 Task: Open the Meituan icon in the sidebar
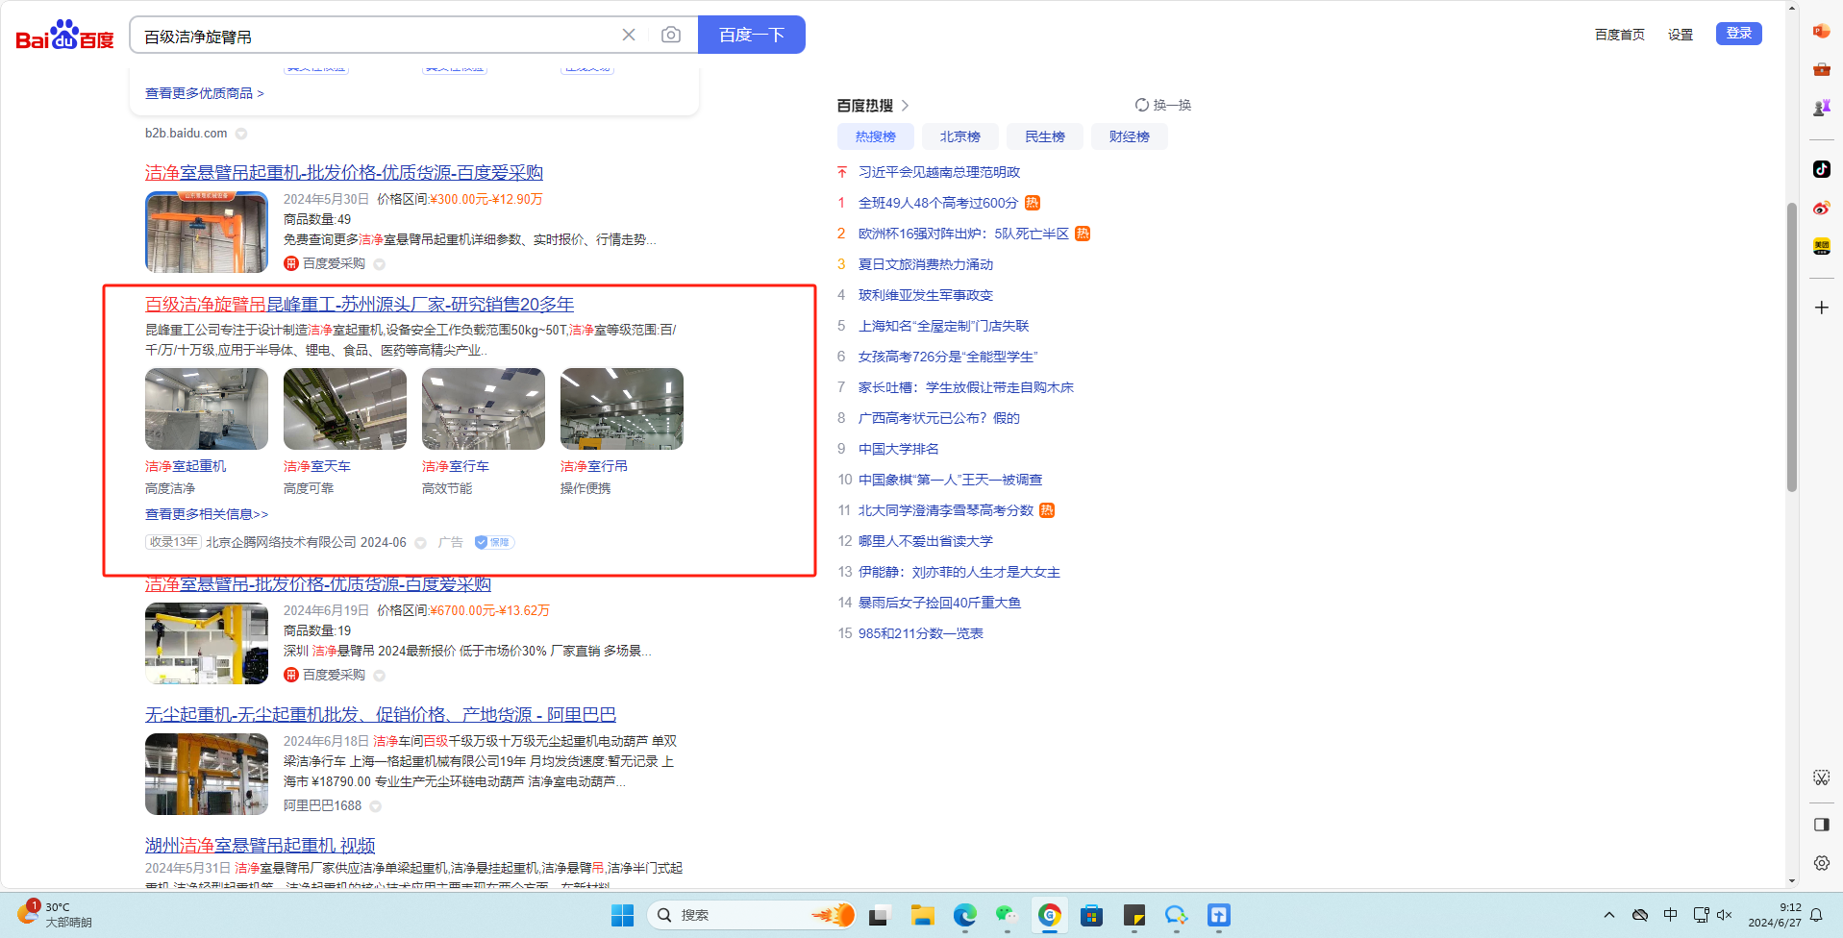pos(1821,247)
